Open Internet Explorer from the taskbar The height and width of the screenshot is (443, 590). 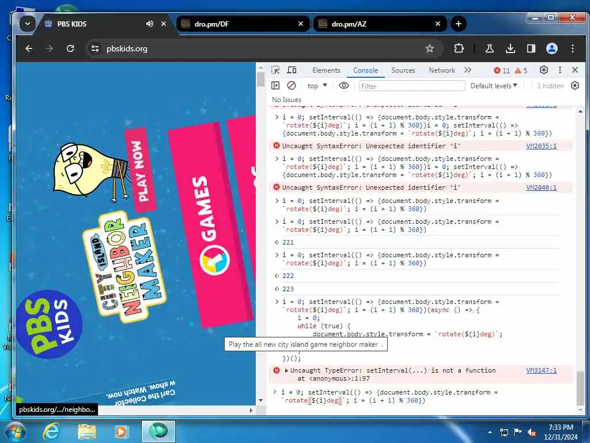point(51,431)
